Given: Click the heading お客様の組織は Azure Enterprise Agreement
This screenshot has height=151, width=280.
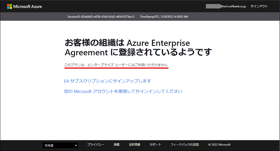Looking at the screenshot, I should tap(138, 47).
